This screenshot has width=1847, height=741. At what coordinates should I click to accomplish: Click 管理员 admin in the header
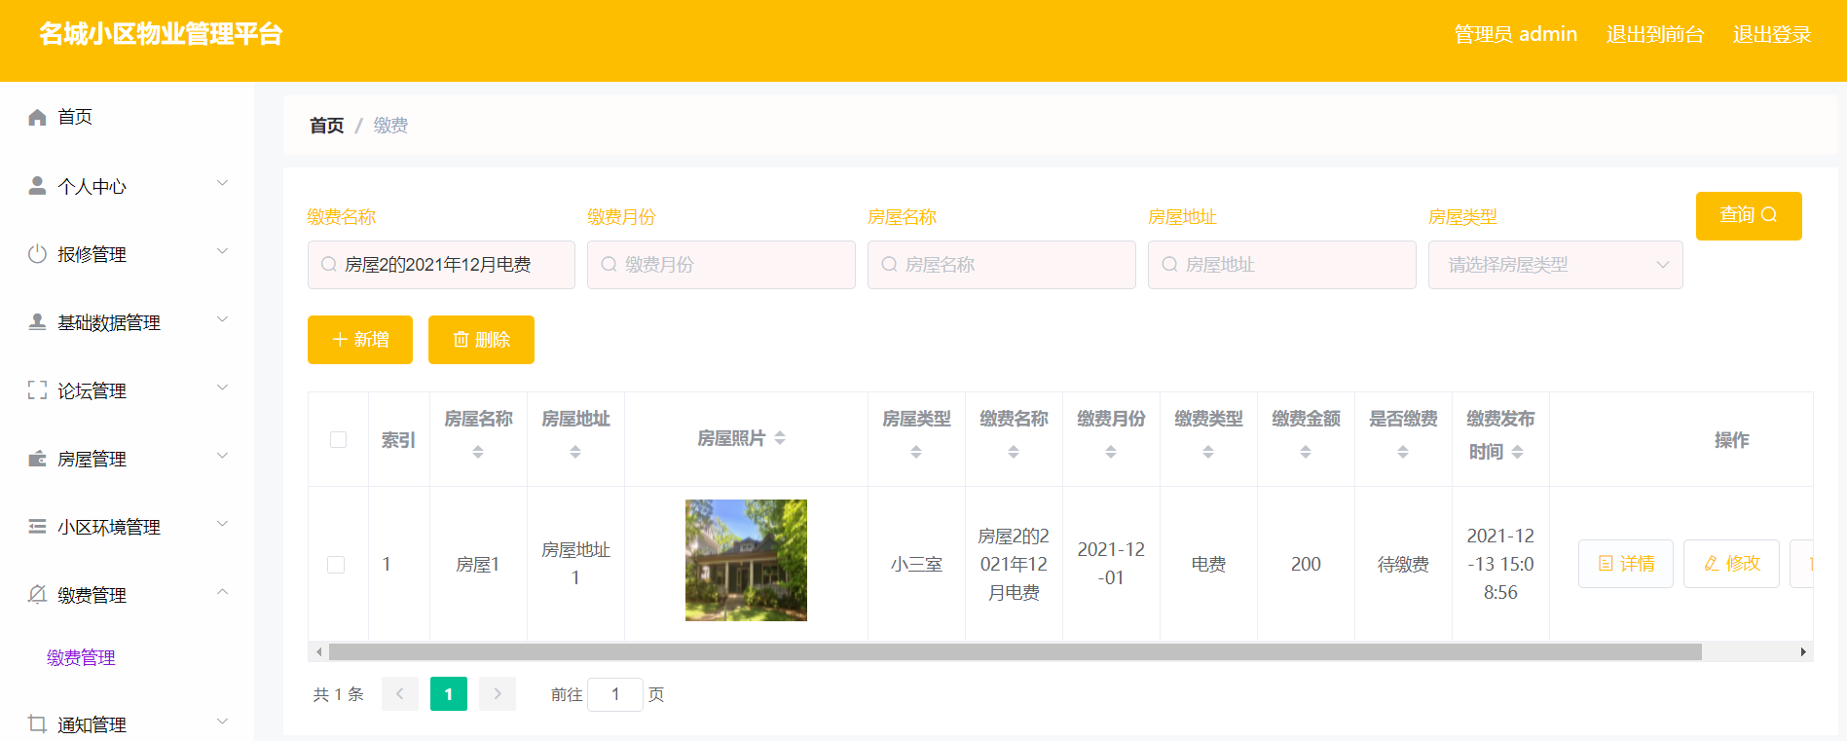[1515, 35]
